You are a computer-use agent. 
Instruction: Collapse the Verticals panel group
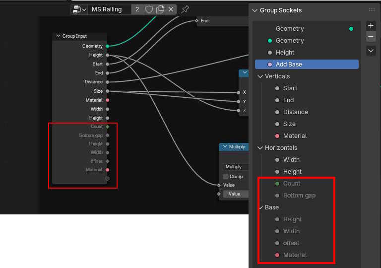point(260,76)
